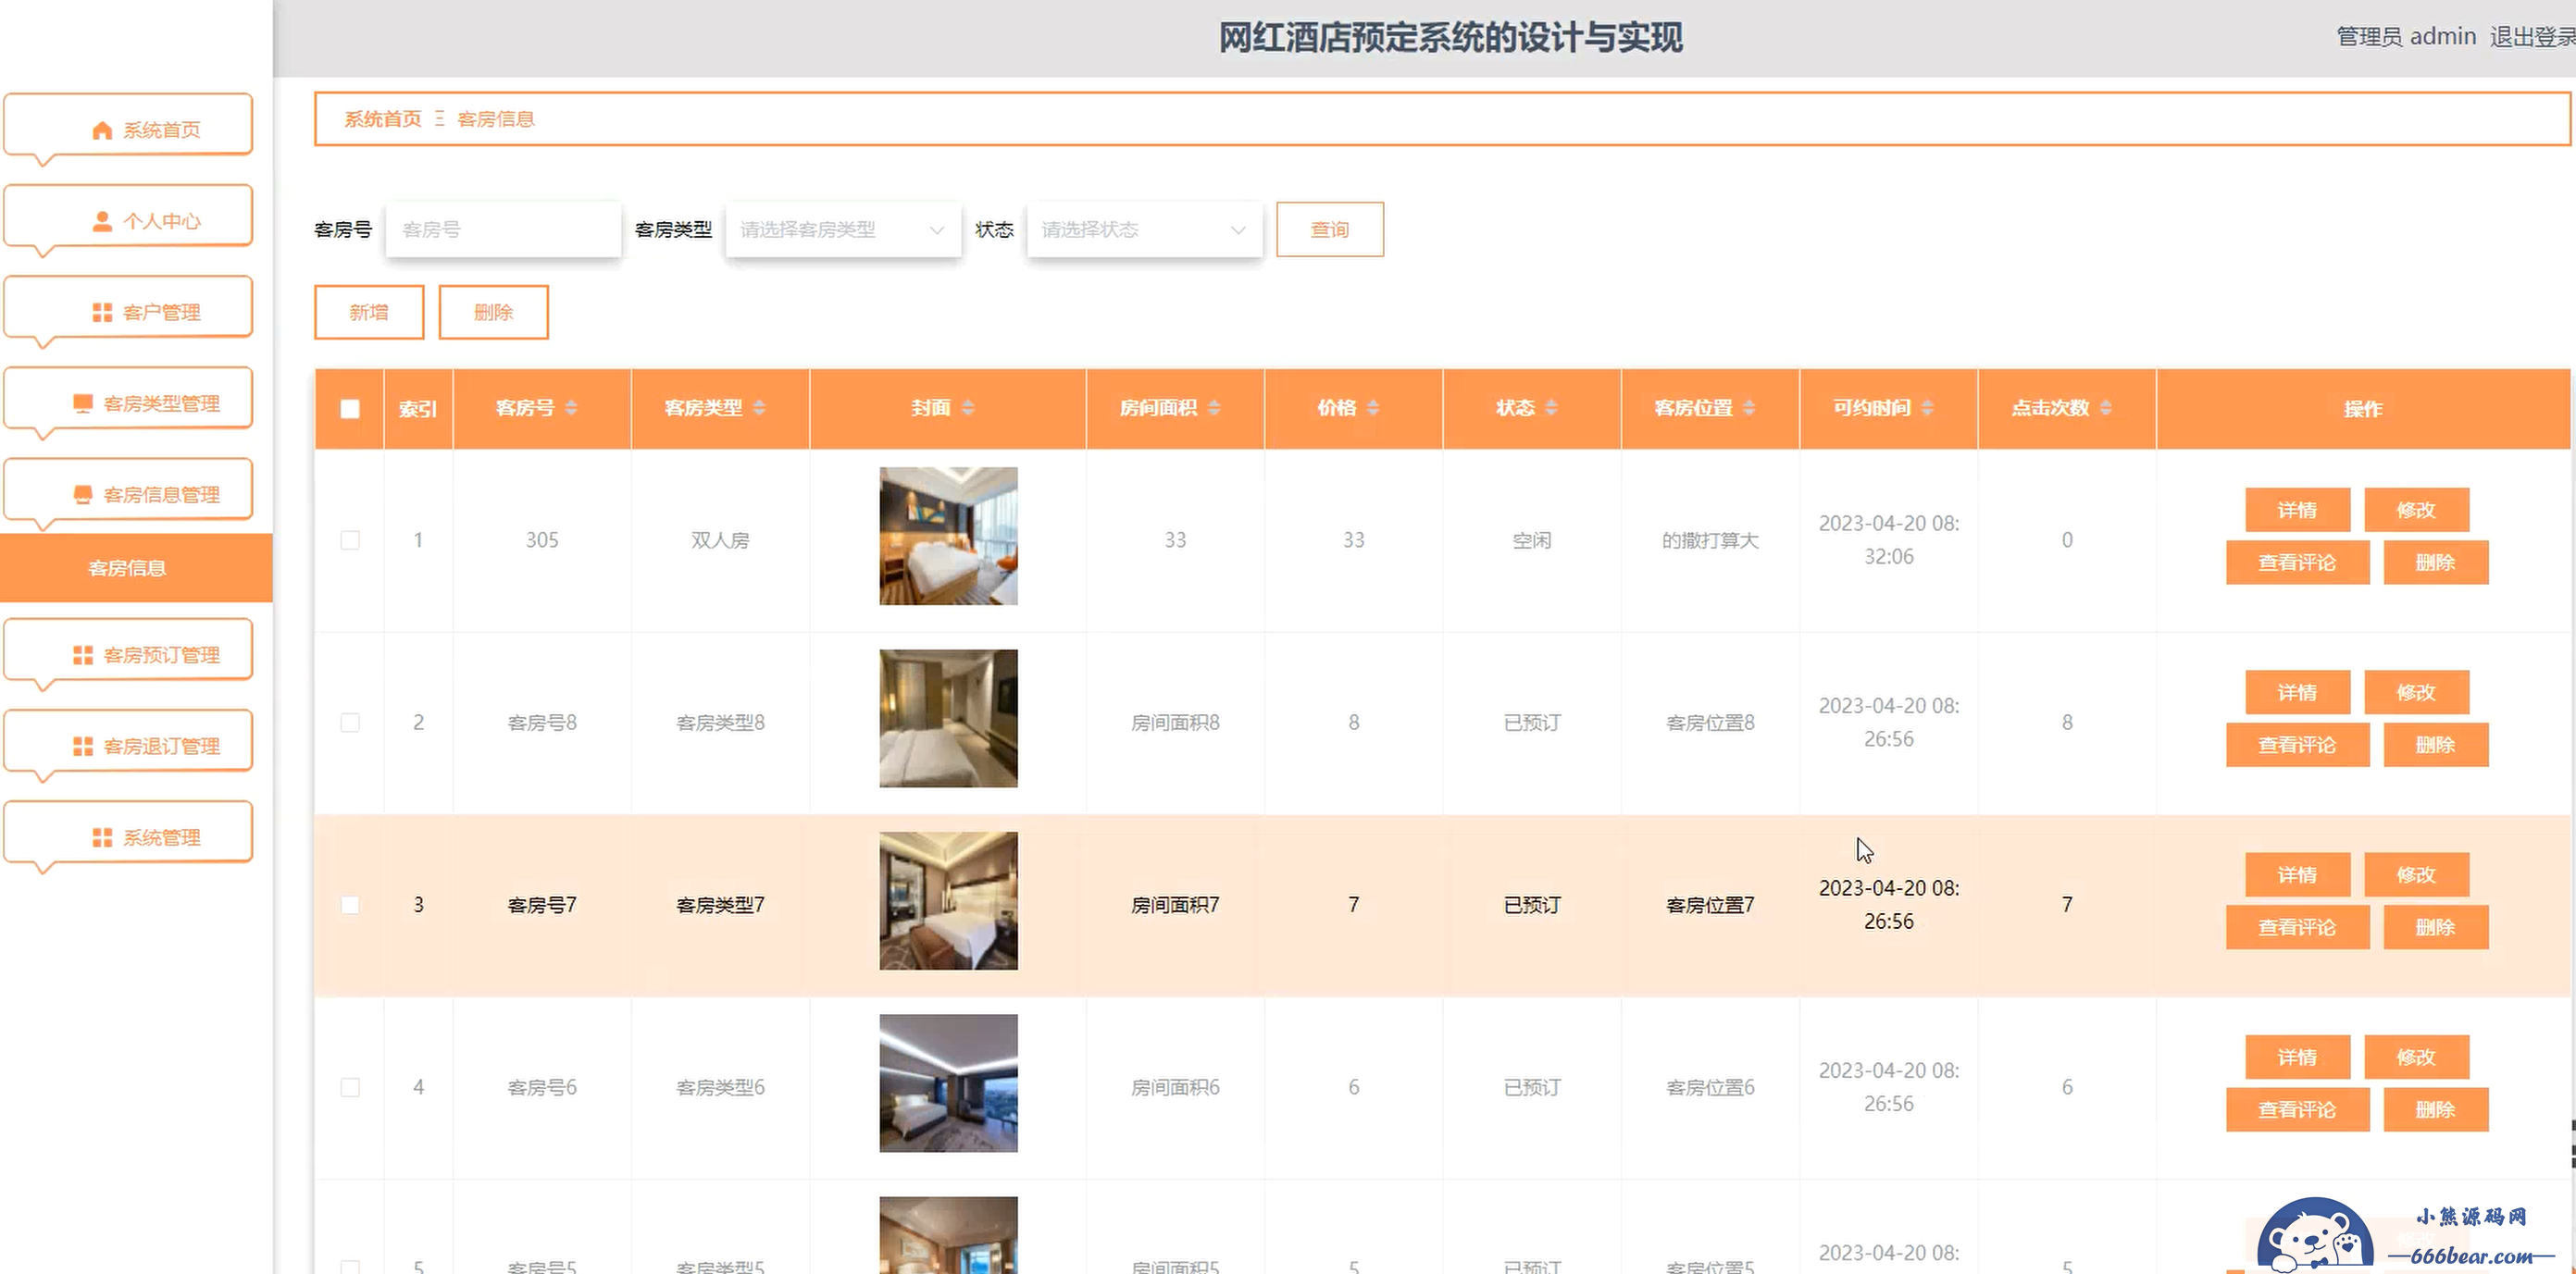Sort by 点击次数 column arrows
Image resolution: width=2576 pixels, height=1274 pixels.
[x=2106, y=408]
